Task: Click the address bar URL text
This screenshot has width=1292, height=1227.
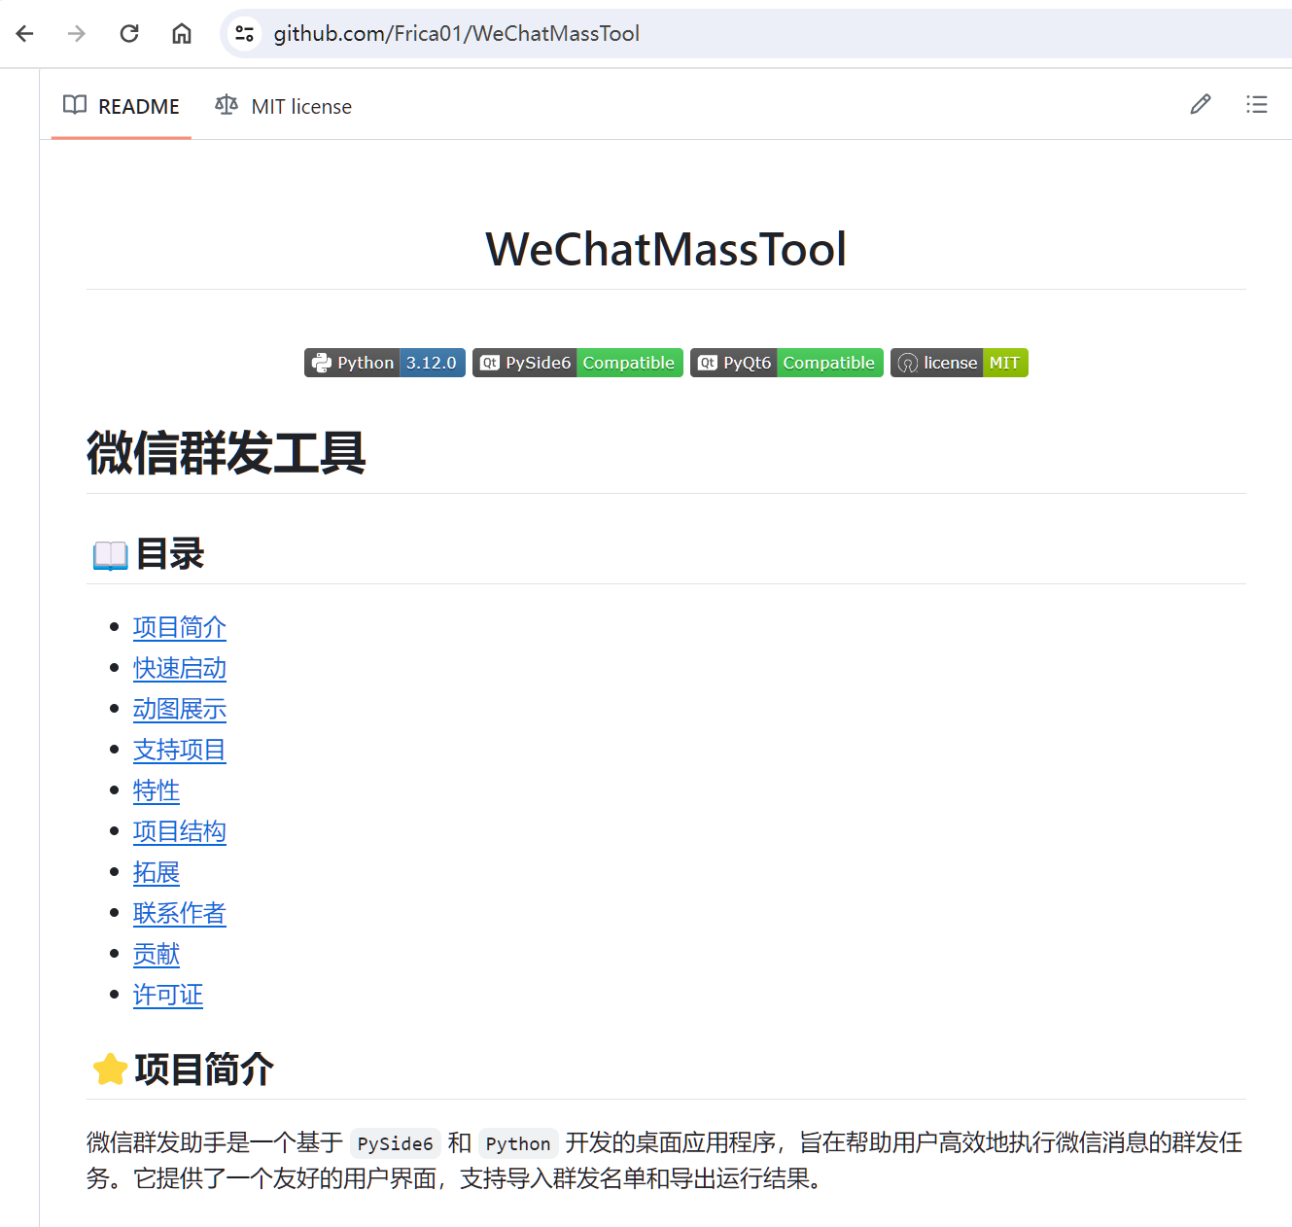Action: click(x=456, y=34)
